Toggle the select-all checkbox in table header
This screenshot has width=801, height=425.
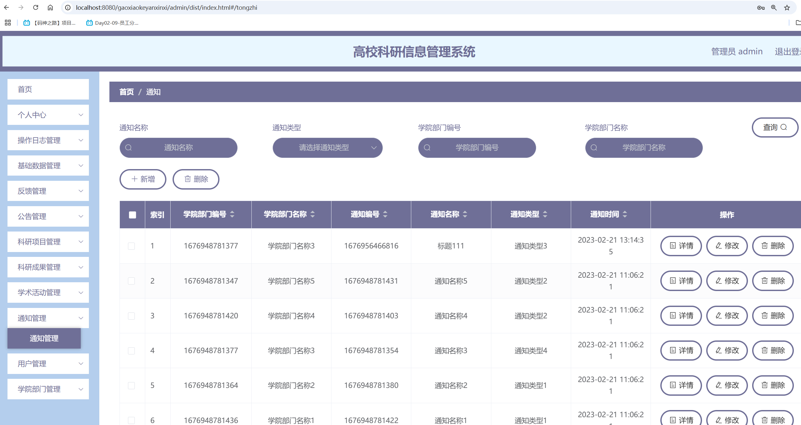click(x=133, y=215)
